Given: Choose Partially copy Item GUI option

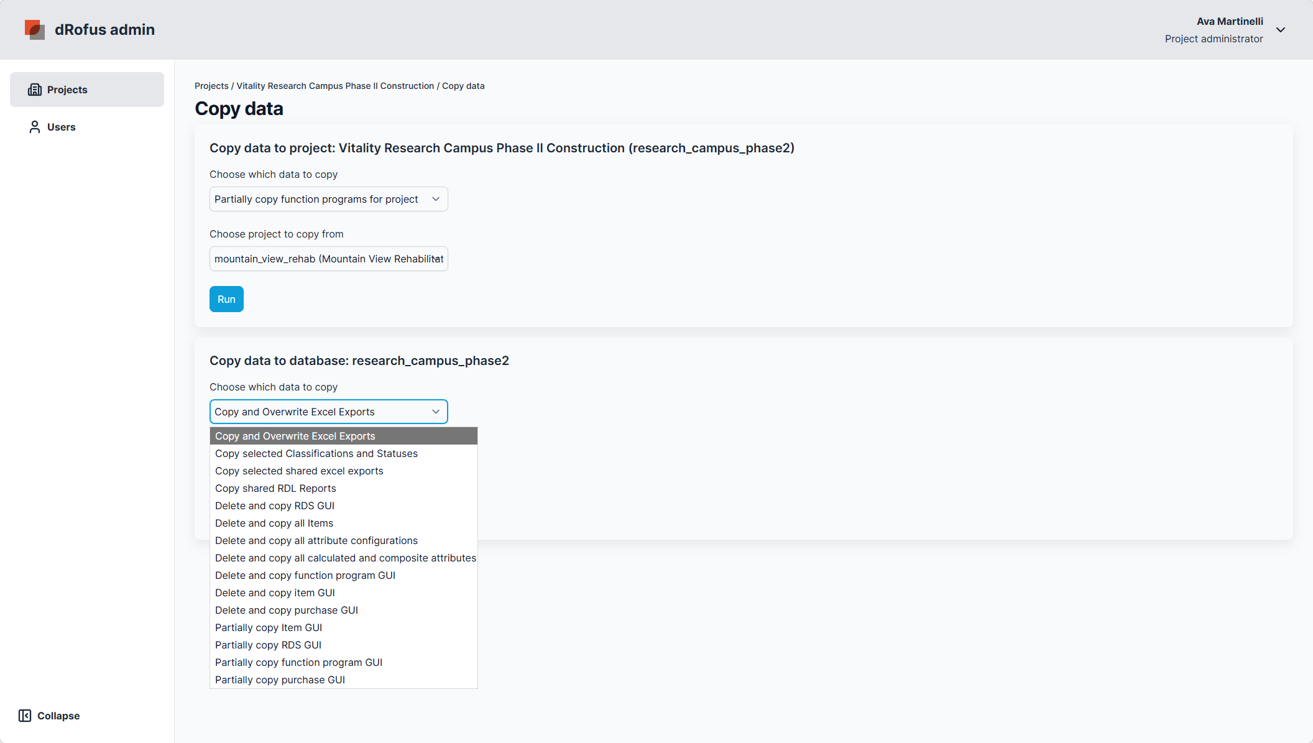Looking at the screenshot, I should tap(344, 627).
